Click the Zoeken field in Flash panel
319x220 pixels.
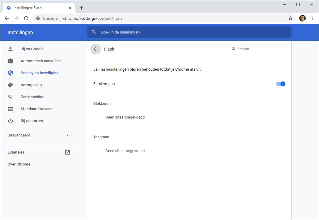point(261,49)
